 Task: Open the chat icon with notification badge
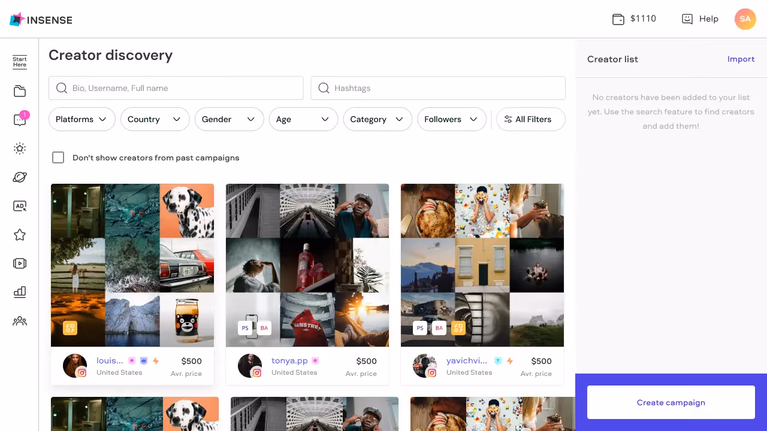click(x=19, y=120)
